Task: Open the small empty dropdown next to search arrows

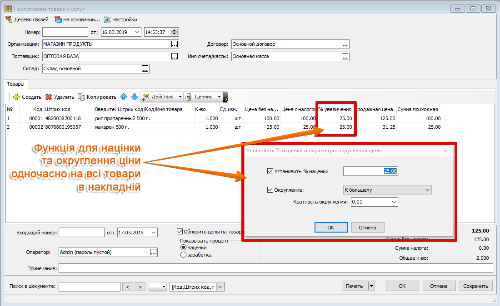Action: [158, 287]
